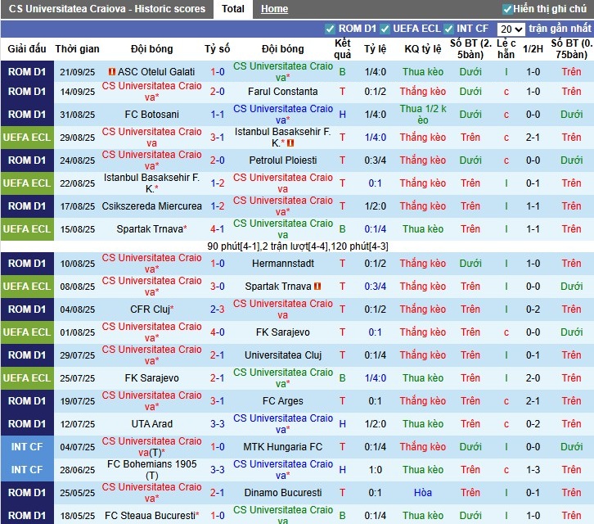594x524 pixels.
Task: Click the Tỷ số column header
Action: 217,49
